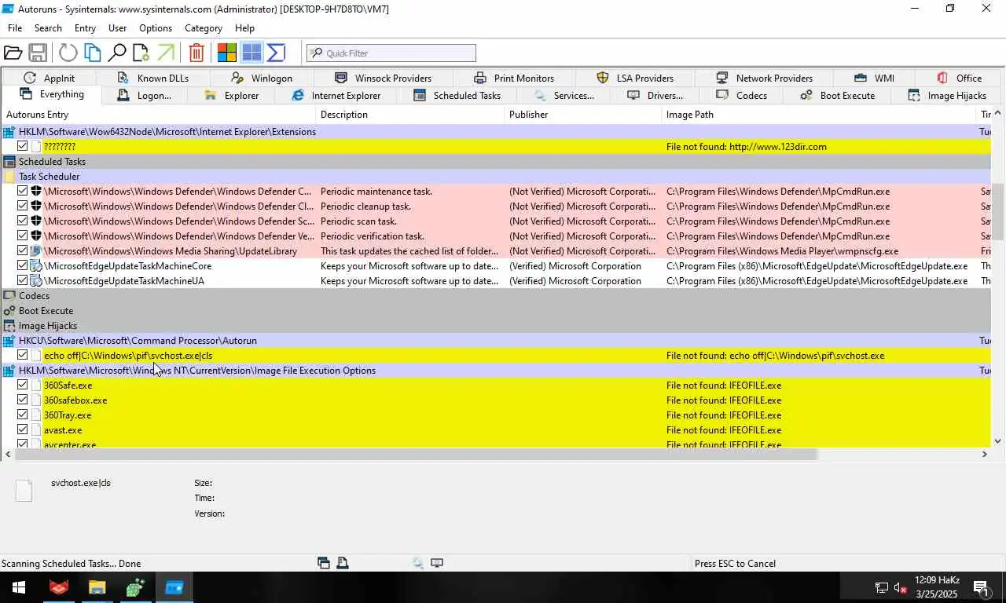Click the Save floppy disk icon

pyautogui.click(x=37, y=53)
